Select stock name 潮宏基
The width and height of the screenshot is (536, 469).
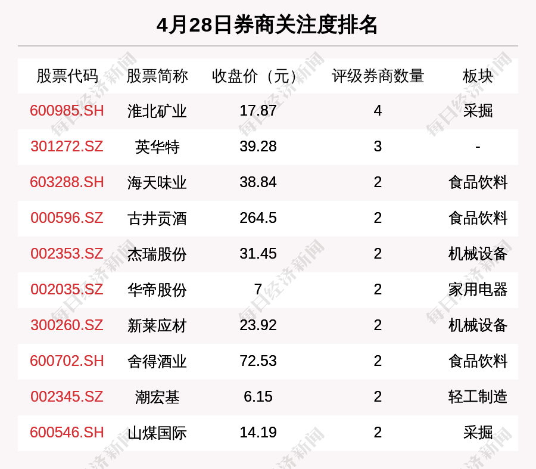[157, 397]
